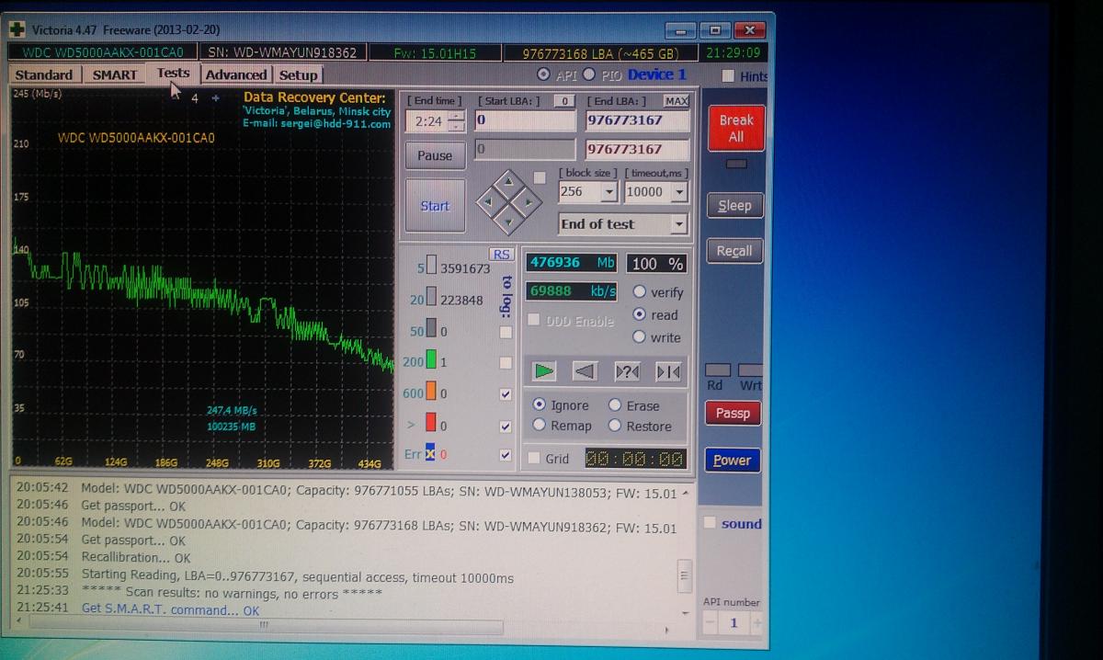Click the End time field showing 2:24
Image resolution: width=1103 pixels, height=660 pixels.
(x=426, y=121)
